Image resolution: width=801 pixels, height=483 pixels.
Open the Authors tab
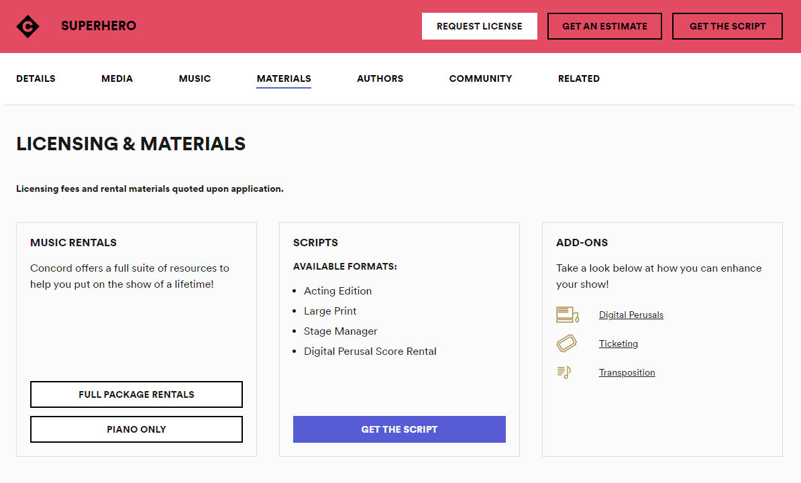coord(380,78)
